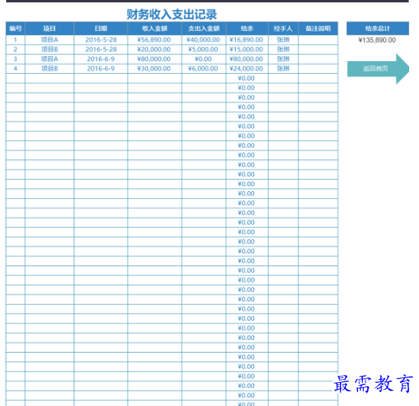
Task: Click 项目A in row 3
Action: point(49,59)
